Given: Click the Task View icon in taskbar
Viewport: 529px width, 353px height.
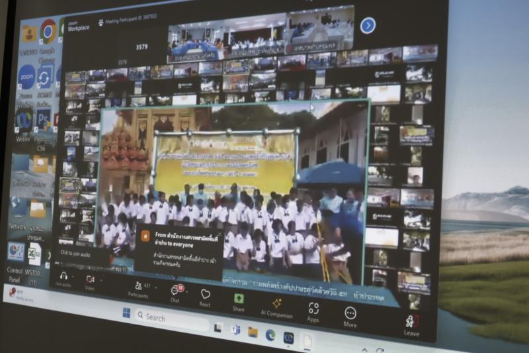Looking at the screenshot, I should [x=218, y=328].
